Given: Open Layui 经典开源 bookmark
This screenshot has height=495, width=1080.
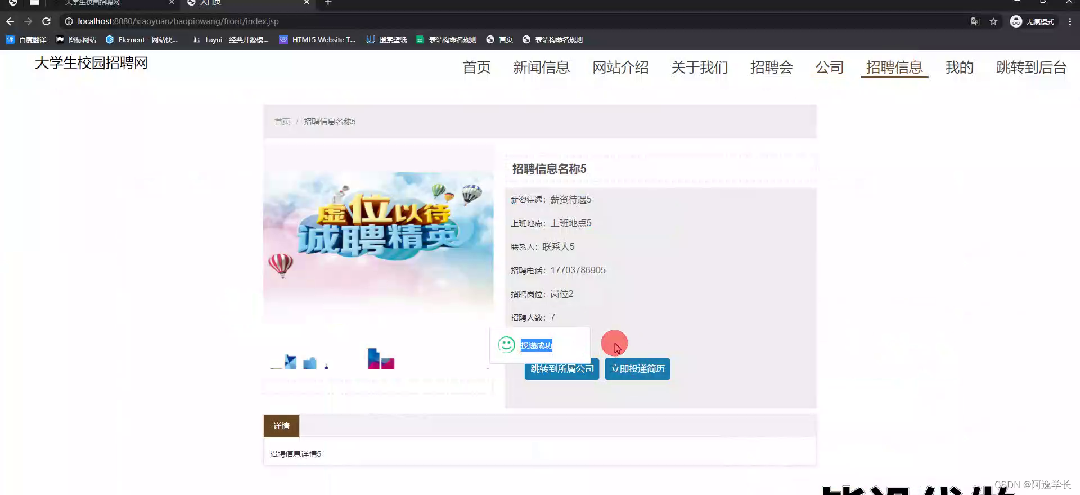Looking at the screenshot, I should (231, 39).
